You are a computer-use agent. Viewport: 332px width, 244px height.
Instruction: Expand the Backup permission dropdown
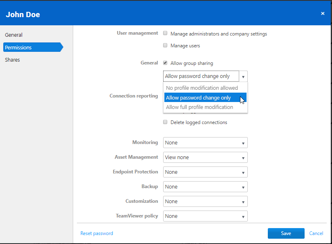(205, 187)
